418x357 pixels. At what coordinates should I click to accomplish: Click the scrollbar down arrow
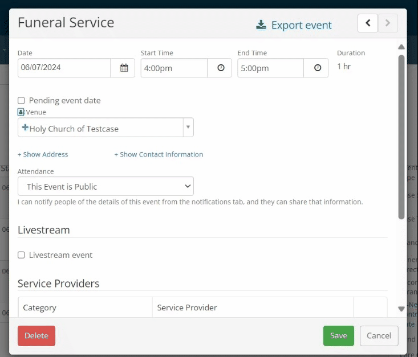[401, 309]
